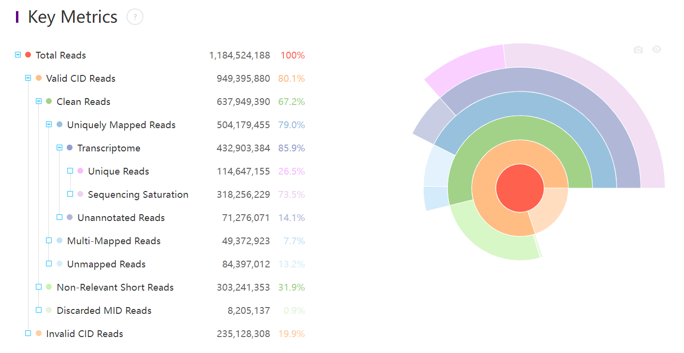Select the Unannotated Reads label

point(121,218)
